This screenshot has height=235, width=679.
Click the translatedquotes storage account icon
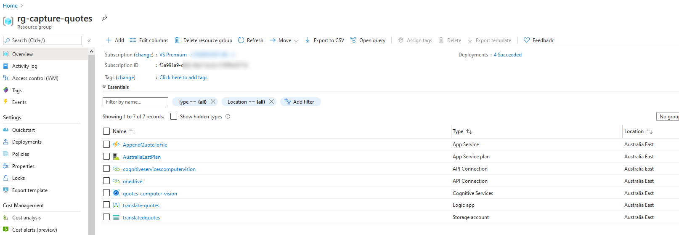tap(116, 217)
